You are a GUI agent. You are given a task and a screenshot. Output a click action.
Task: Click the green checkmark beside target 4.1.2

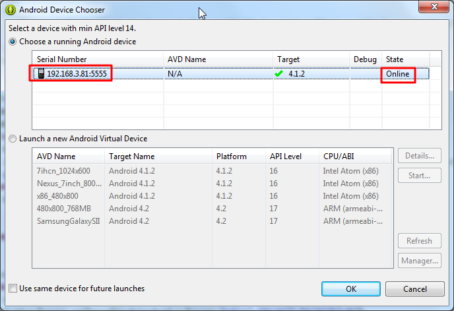[x=279, y=73]
